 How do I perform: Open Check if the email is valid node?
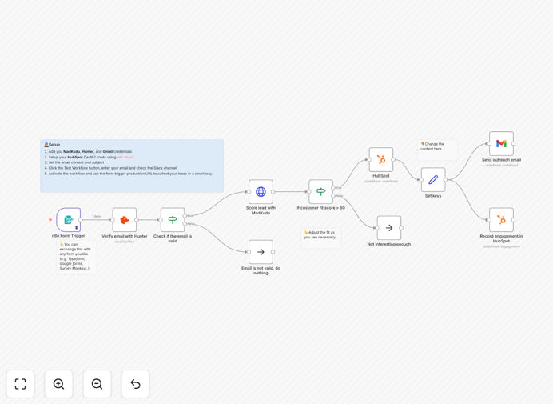[x=173, y=220]
